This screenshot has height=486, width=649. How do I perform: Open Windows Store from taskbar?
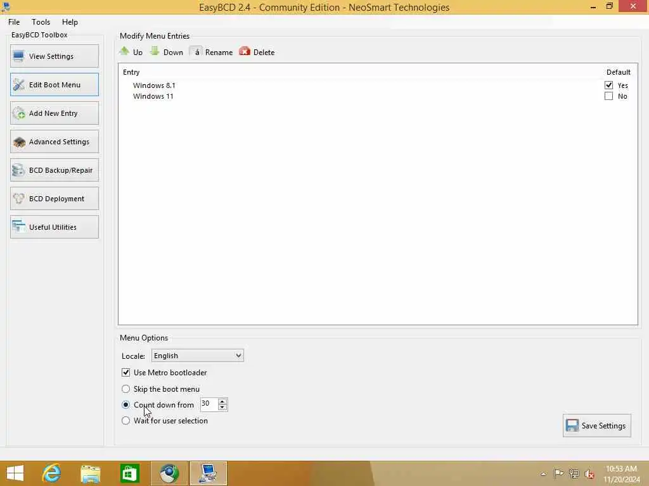(129, 473)
